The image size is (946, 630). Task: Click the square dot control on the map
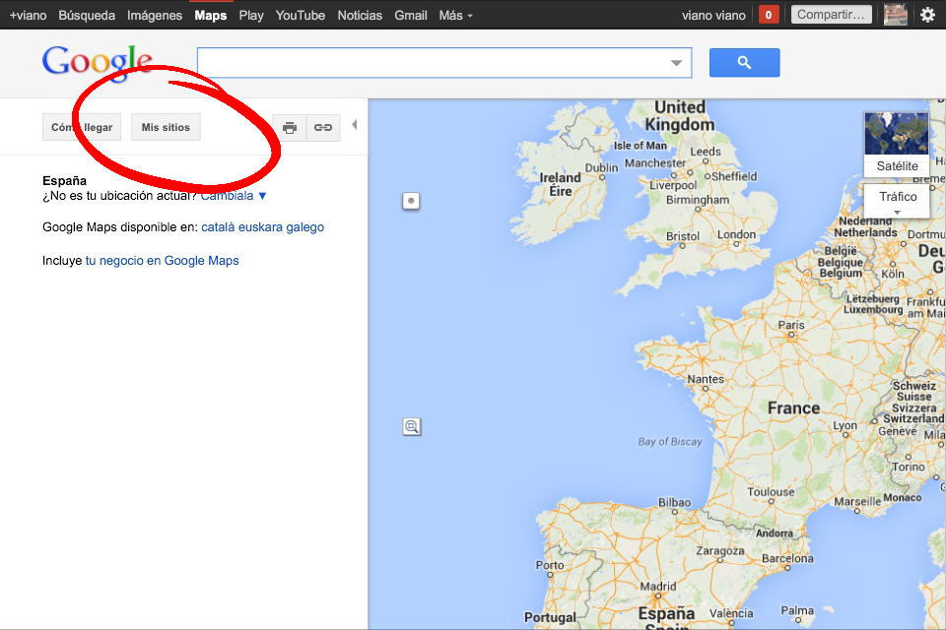coord(411,201)
